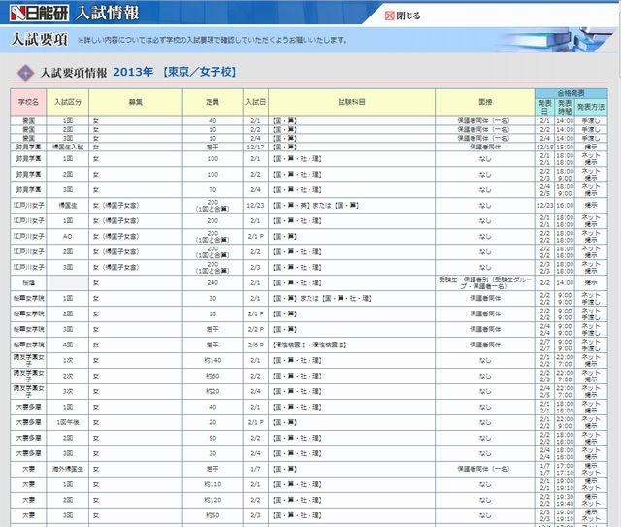Select the AO entry of 江戸川女子
621x527 pixels.
click(x=68, y=236)
